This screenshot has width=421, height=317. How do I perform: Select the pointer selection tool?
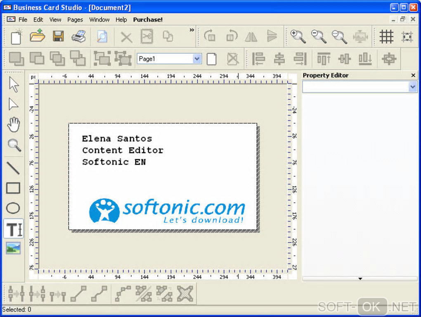pos(14,85)
